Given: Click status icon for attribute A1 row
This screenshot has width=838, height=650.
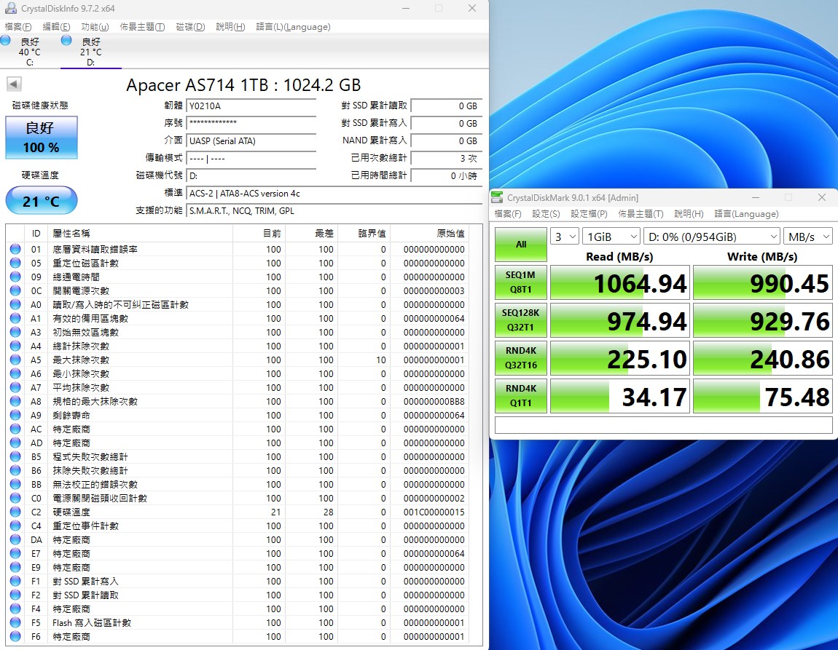Looking at the screenshot, I should click(15, 319).
